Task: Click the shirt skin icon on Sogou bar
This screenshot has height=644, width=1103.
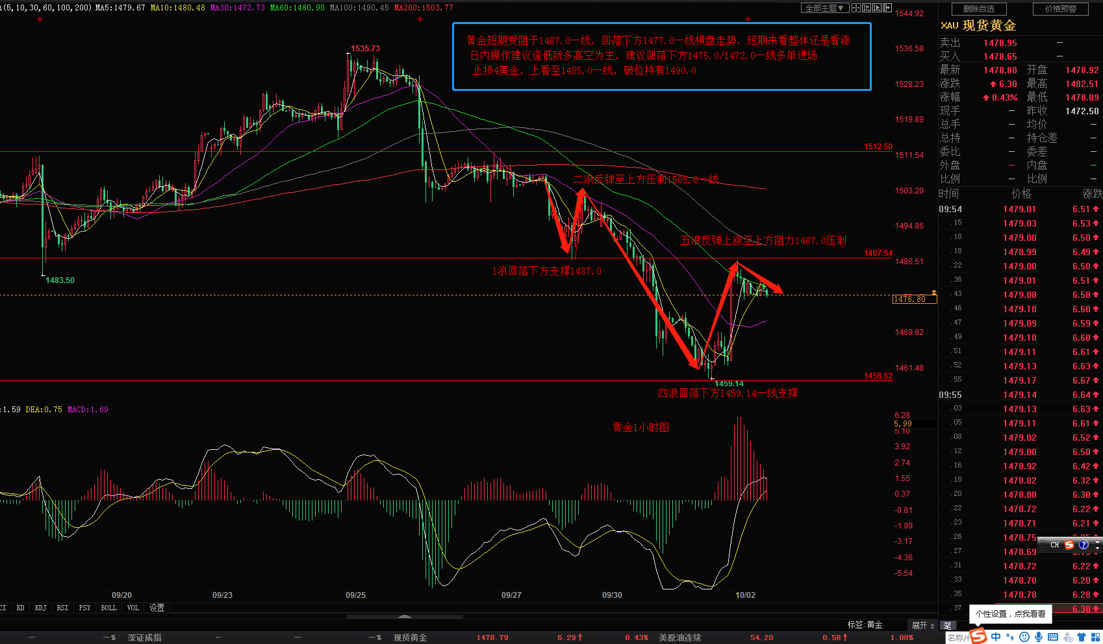Action: [x=1082, y=637]
